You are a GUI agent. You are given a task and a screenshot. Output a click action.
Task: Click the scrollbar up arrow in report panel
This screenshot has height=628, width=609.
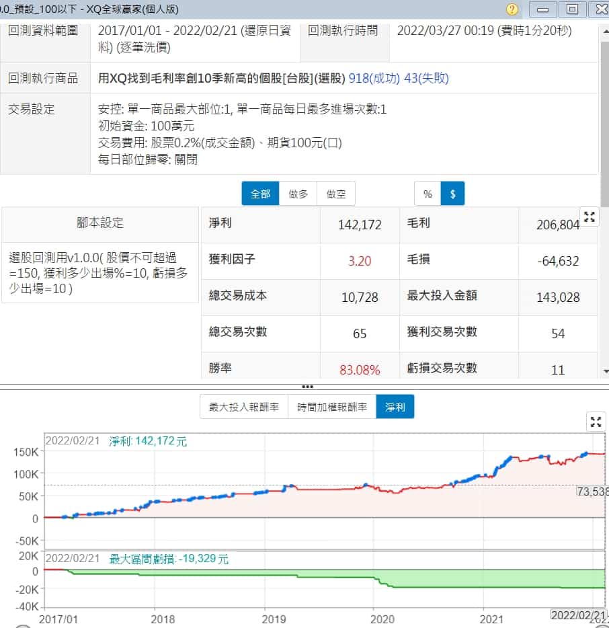603,26
